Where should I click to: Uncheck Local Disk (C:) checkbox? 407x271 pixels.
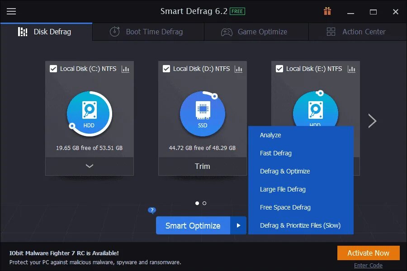pos(53,69)
